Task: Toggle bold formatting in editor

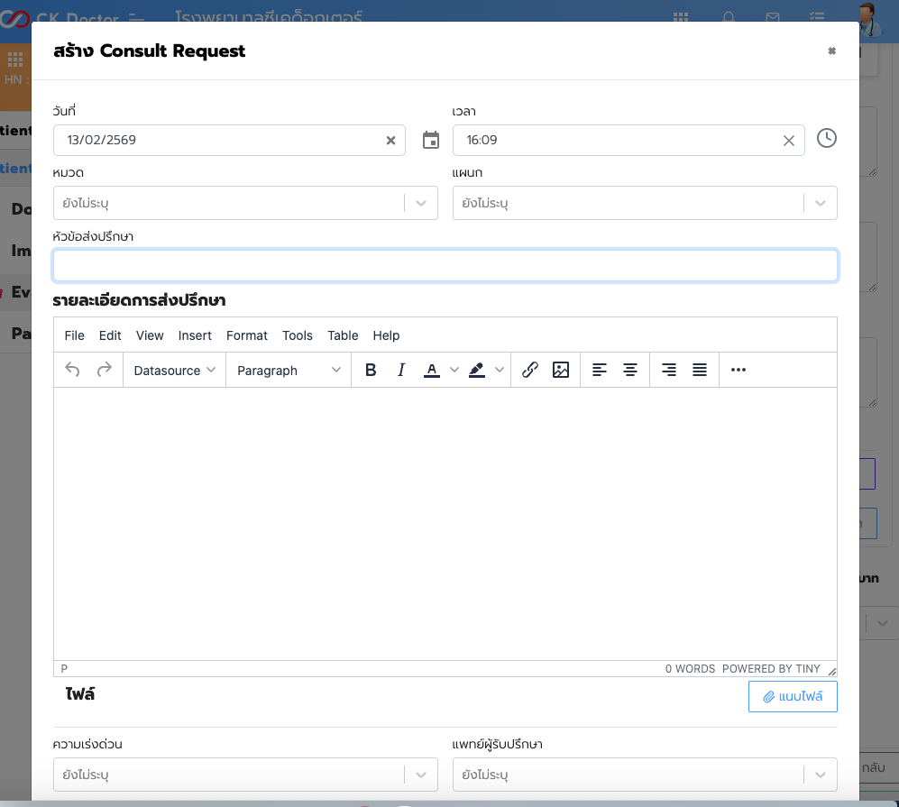Action: click(x=371, y=370)
